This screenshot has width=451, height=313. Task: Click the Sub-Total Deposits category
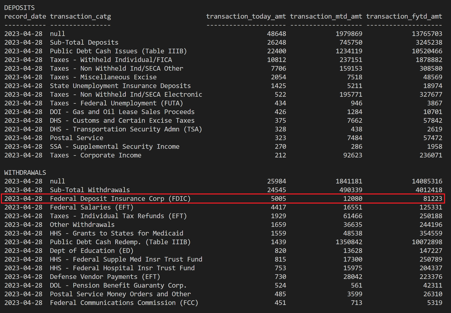84,42
